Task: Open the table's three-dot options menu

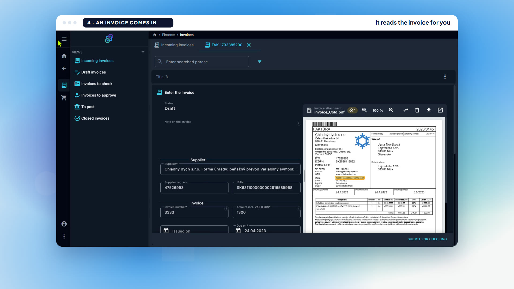Action: pos(445,77)
